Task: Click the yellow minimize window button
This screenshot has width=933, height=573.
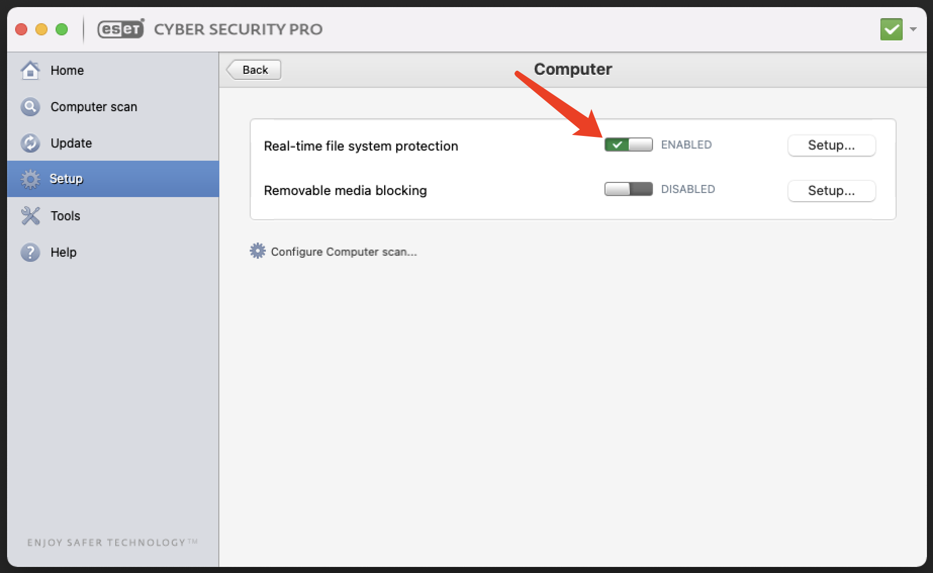Action: click(41, 29)
